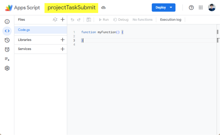Screen dimensions: 220x135
Task: Open the No functions selector
Action: (x=143, y=20)
